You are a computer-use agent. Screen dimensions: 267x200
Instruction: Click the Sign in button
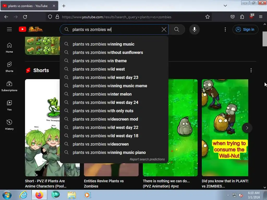point(245,29)
